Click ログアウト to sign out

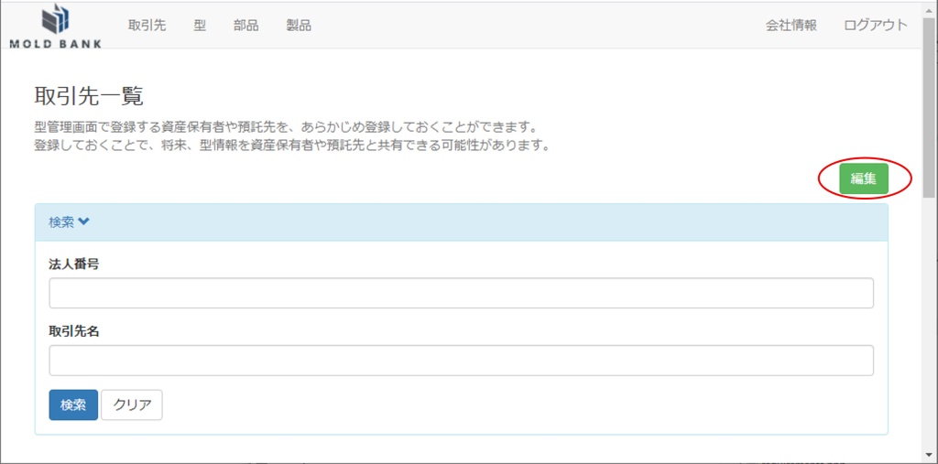[875, 26]
